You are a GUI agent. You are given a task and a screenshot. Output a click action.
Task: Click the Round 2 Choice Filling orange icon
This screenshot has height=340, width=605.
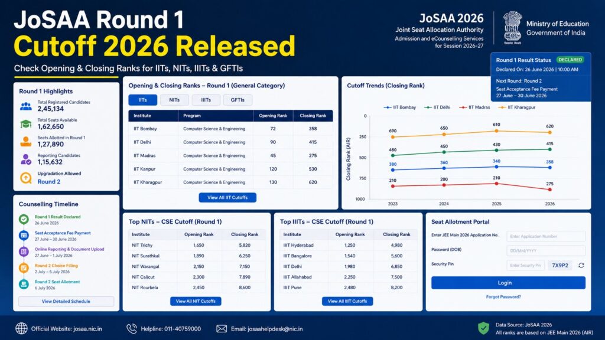pyautogui.click(x=24, y=267)
